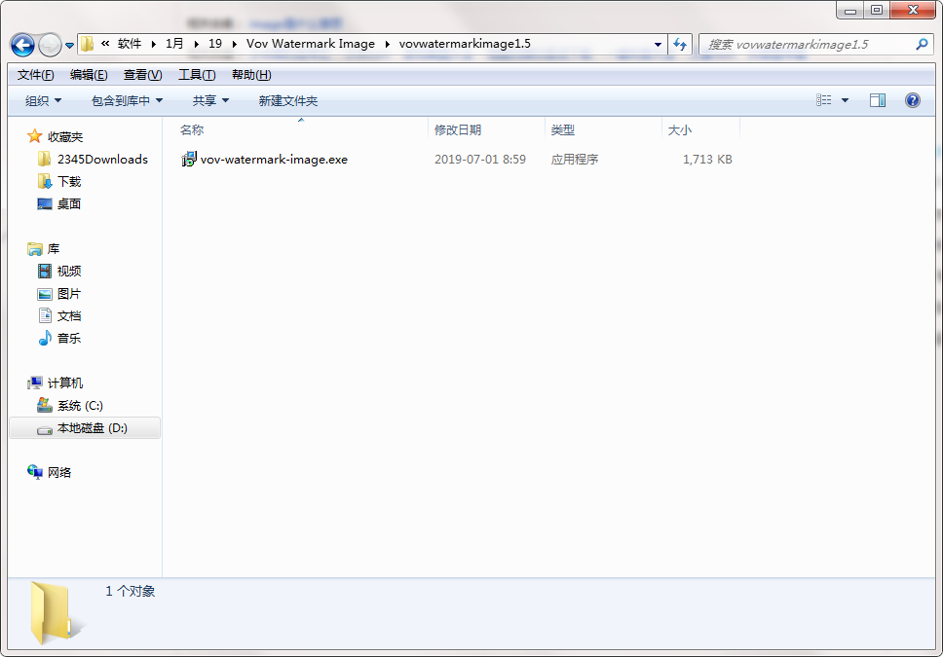Sort by the 大小 column header
The height and width of the screenshot is (657, 943).
(680, 129)
